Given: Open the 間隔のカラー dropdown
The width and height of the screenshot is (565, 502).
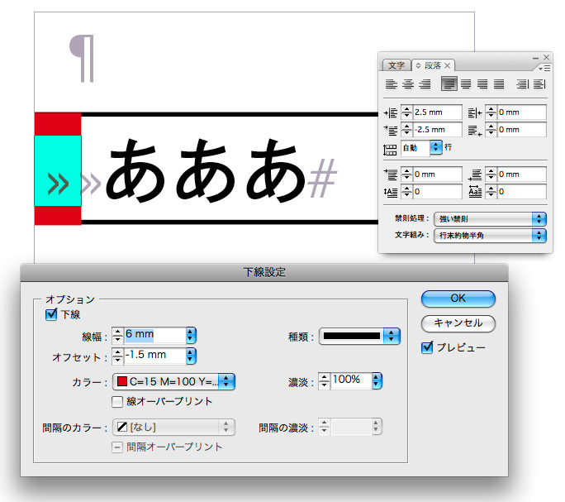Looking at the screenshot, I should tap(174, 428).
